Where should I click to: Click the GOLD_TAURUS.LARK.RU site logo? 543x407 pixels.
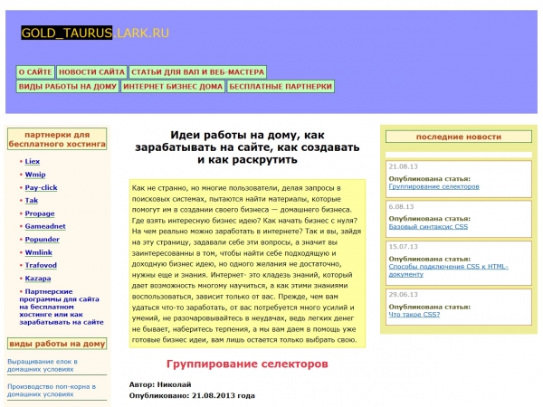point(95,33)
